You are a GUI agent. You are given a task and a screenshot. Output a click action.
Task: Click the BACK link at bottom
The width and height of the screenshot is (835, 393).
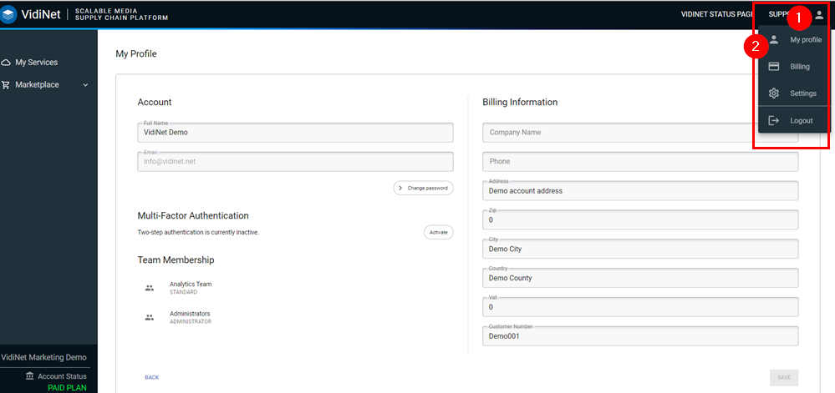(151, 377)
